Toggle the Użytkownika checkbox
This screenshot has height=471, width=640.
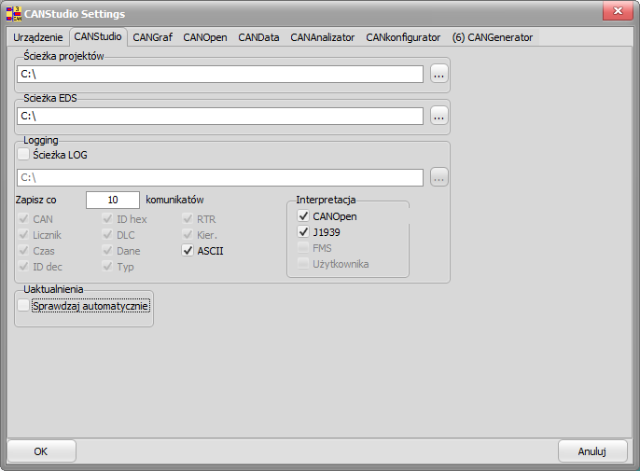click(x=303, y=264)
